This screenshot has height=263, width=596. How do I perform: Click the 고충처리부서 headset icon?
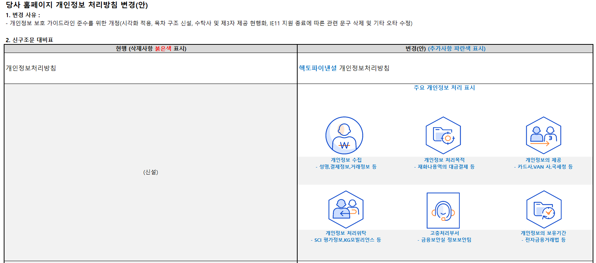(x=443, y=210)
